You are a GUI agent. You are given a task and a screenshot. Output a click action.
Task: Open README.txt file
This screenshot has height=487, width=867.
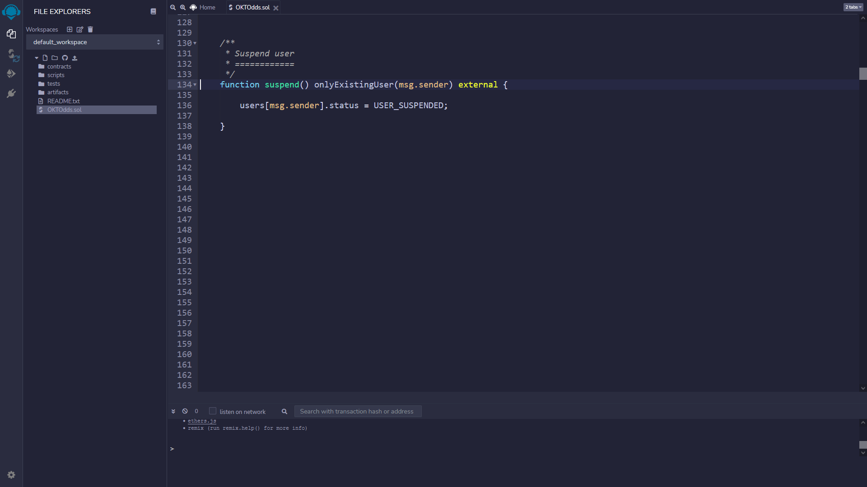63,101
